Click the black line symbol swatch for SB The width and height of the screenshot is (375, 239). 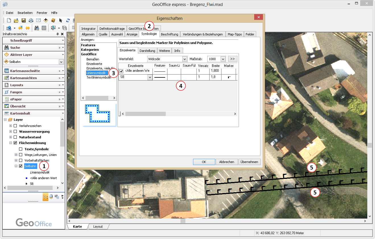[x=159, y=77]
